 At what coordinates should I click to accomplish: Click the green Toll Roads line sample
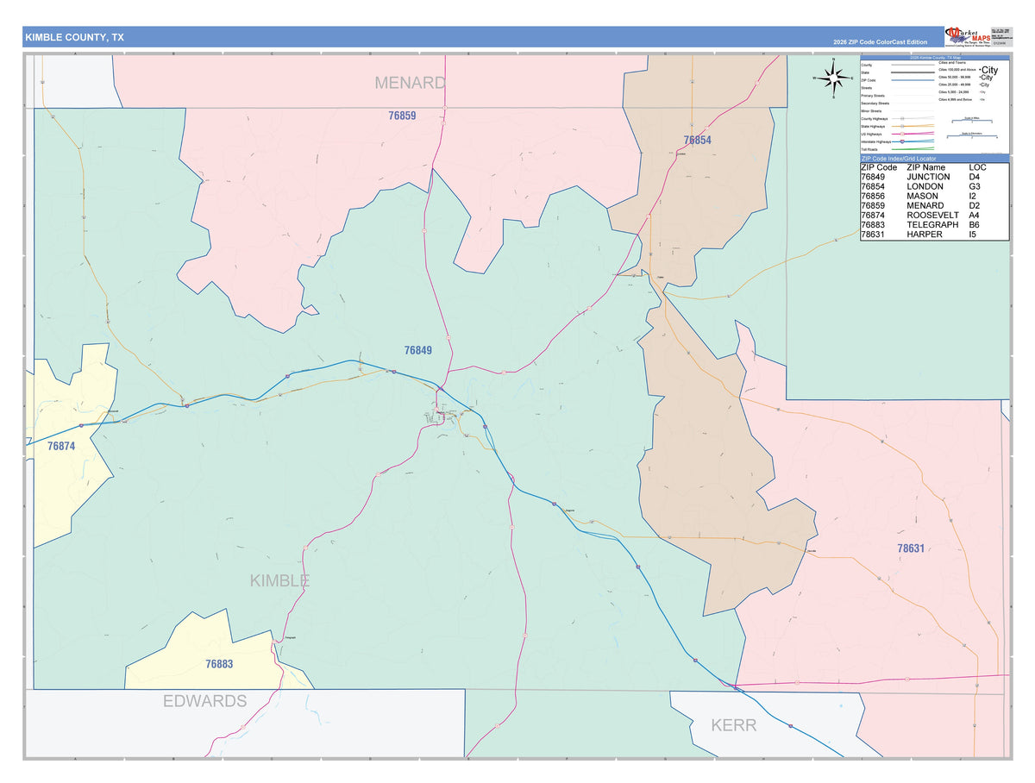[x=913, y=149]
